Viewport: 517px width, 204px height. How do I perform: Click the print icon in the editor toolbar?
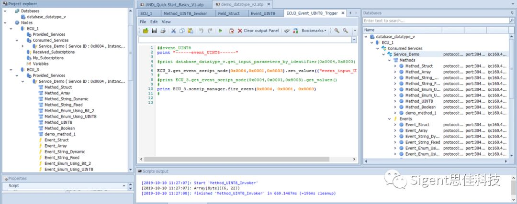pyautogui.click(x=163, y=31)
